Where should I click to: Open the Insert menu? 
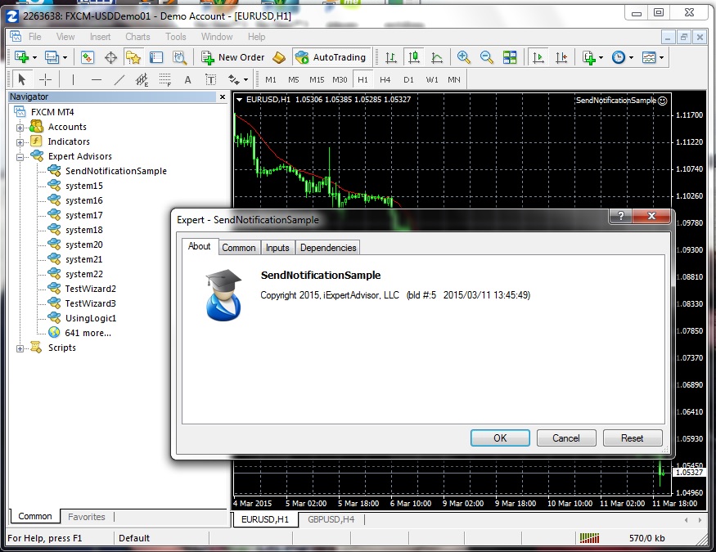[x=100, y=37]
